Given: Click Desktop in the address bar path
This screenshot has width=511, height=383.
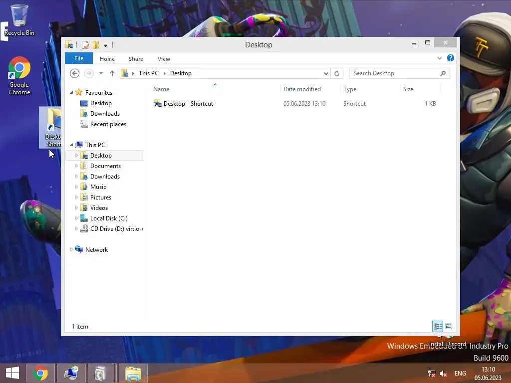Looking at the screenshot, I should pos(181,73).
